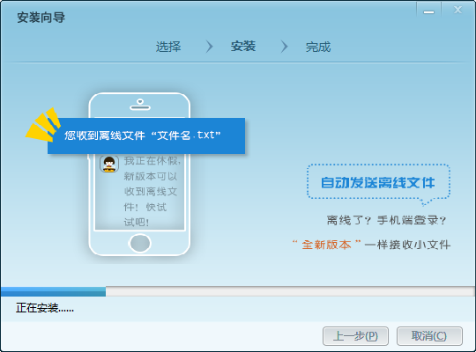This screenshot has width=476, height=352.
Task: Click the blue offline file notification banner
Action: (146, 136)
